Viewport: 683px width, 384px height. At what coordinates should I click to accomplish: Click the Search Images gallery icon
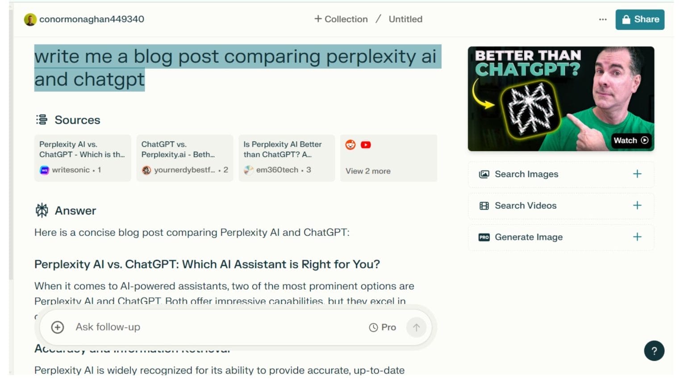point(484,174)
